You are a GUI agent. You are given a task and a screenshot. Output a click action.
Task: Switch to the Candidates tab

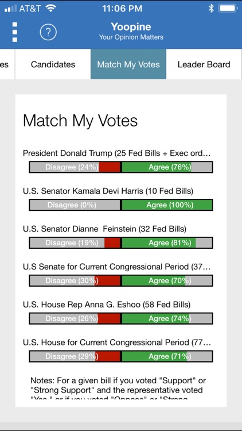coord(53,64)
